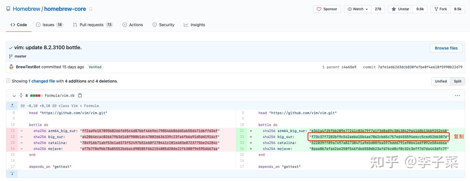Click the Sponsor button
The image size is (470, 181).
(x=327, y=9)
